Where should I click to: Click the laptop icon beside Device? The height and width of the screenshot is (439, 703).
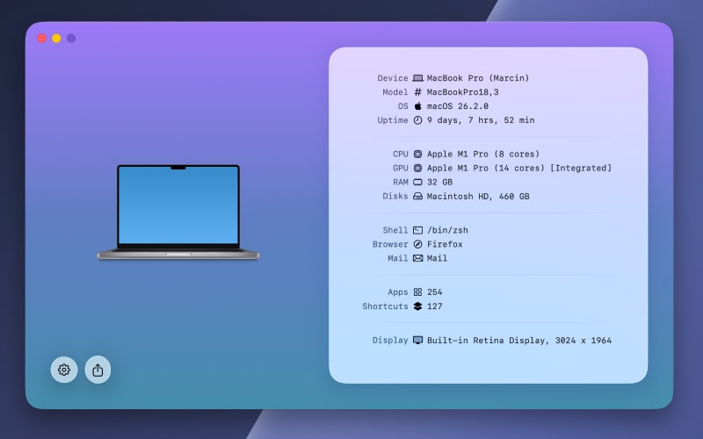pyautogui.click(x=417, y=78)
